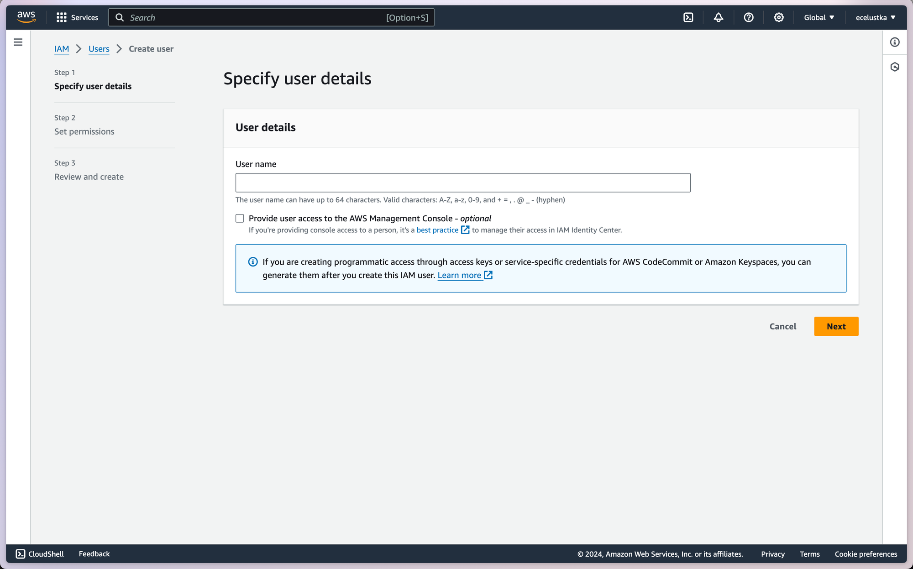Screen dimensions: 913x569
Task: Open settings gear in top bar
Action: point(778,17)
